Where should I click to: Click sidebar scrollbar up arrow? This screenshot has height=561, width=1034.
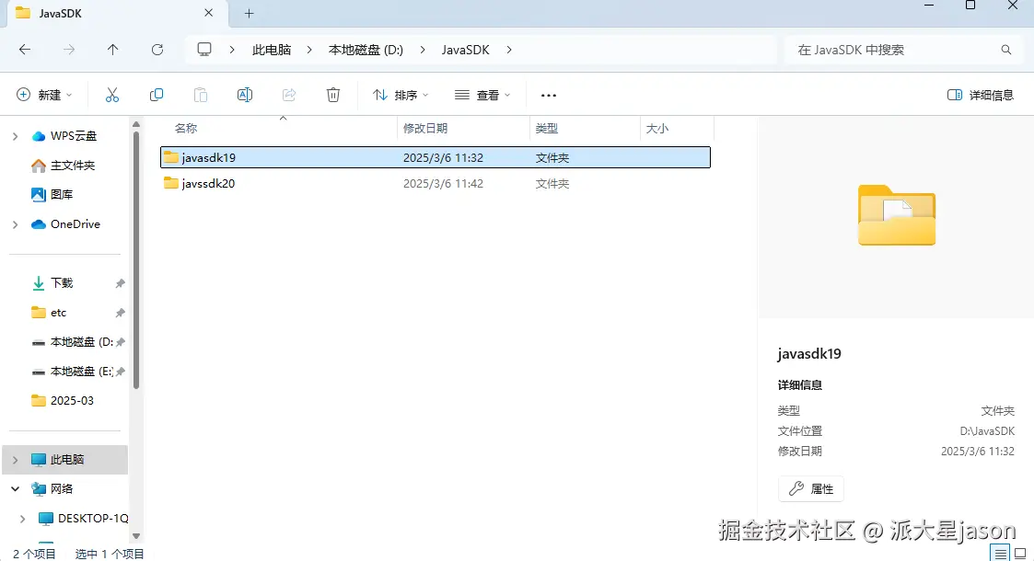[136, 124]
